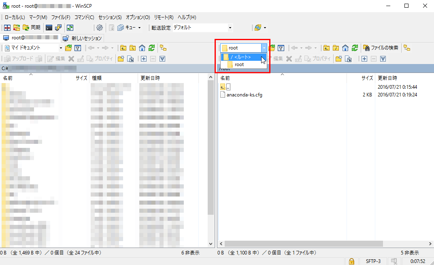The image size is (434, 265).
Task: Click the local 6 非表示 status text
Action: coord(190,253)
